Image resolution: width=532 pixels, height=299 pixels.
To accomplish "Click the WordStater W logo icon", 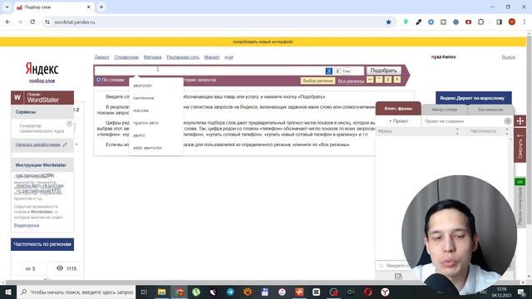I will [x=17, y=98].
